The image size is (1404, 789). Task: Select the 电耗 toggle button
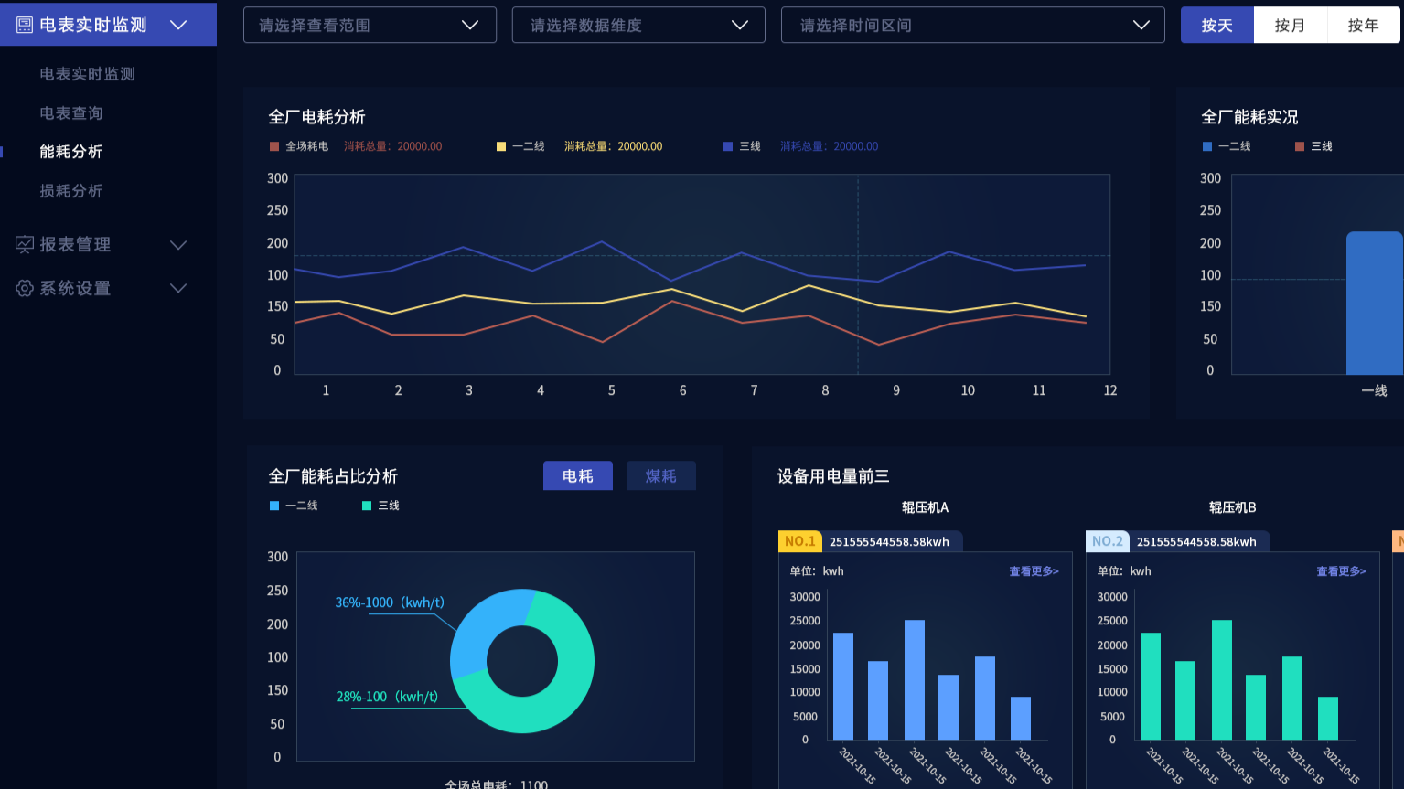click(578, 475)
